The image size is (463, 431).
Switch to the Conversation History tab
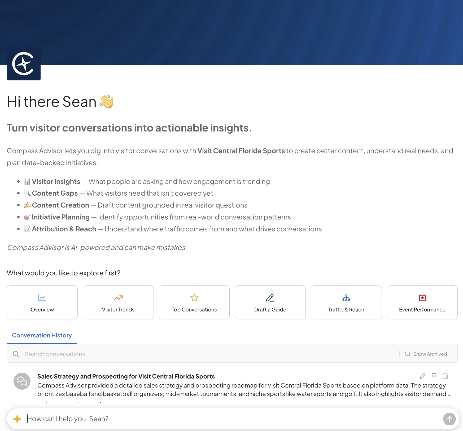point(42,335)
